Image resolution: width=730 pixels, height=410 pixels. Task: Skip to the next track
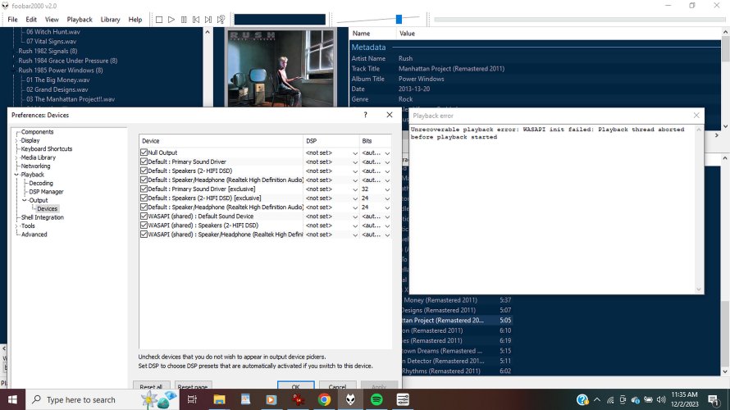click(x=208, y=20)
